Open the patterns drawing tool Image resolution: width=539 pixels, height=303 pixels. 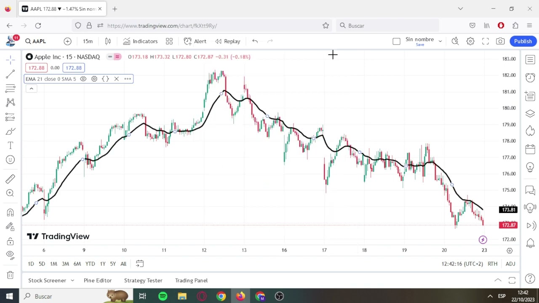point(11,103)
